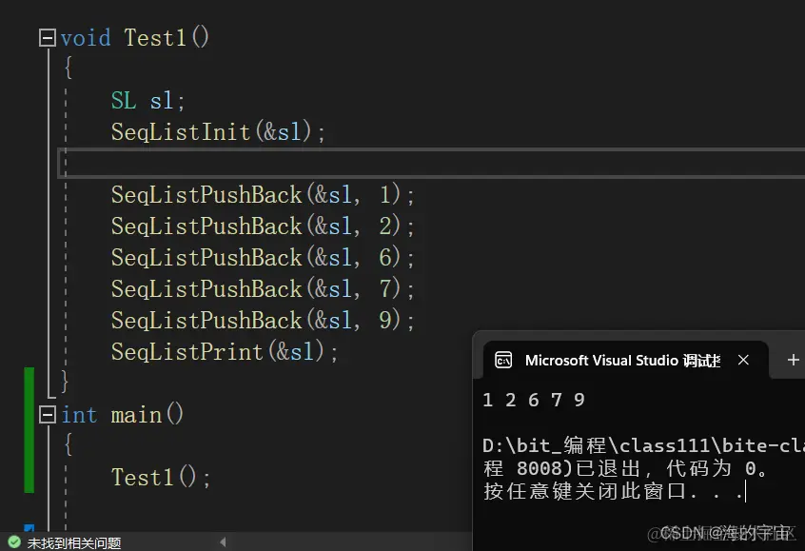Screen dimensions: 805x551
Task: Click the line 'SeqListInit(&sl);'
Action: click(x=218, y=131)
